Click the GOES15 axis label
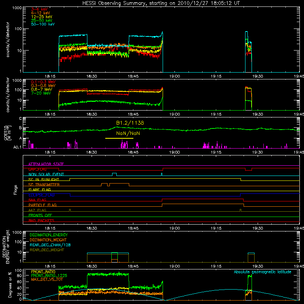 point(8,133)
